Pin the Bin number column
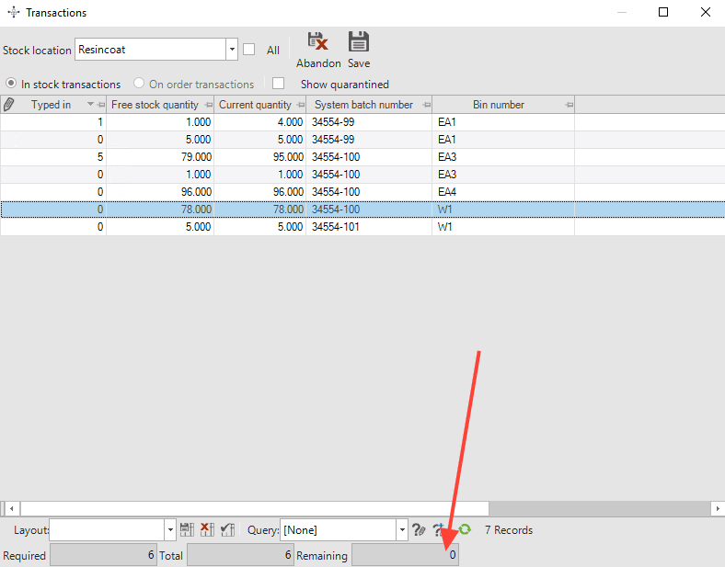This screenshot has height=567, width=725. click(570, 105)
